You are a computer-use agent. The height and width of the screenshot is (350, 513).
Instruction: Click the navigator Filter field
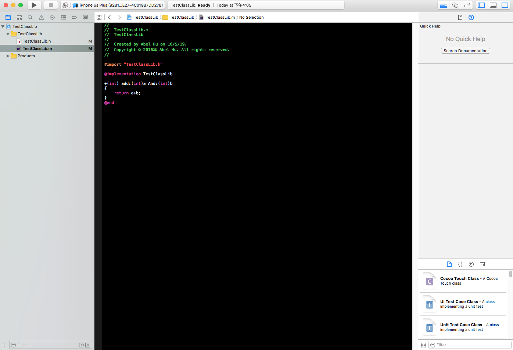(50, 345)
